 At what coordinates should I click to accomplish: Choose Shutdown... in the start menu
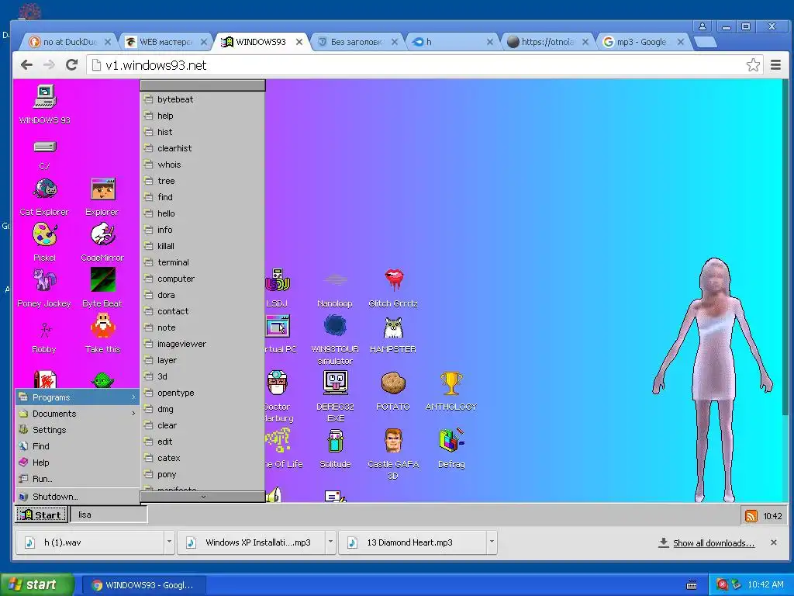click(x=78, y=497)
